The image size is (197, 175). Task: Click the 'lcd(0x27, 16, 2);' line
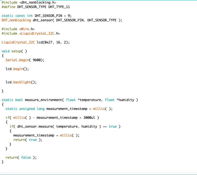(36, 42)
